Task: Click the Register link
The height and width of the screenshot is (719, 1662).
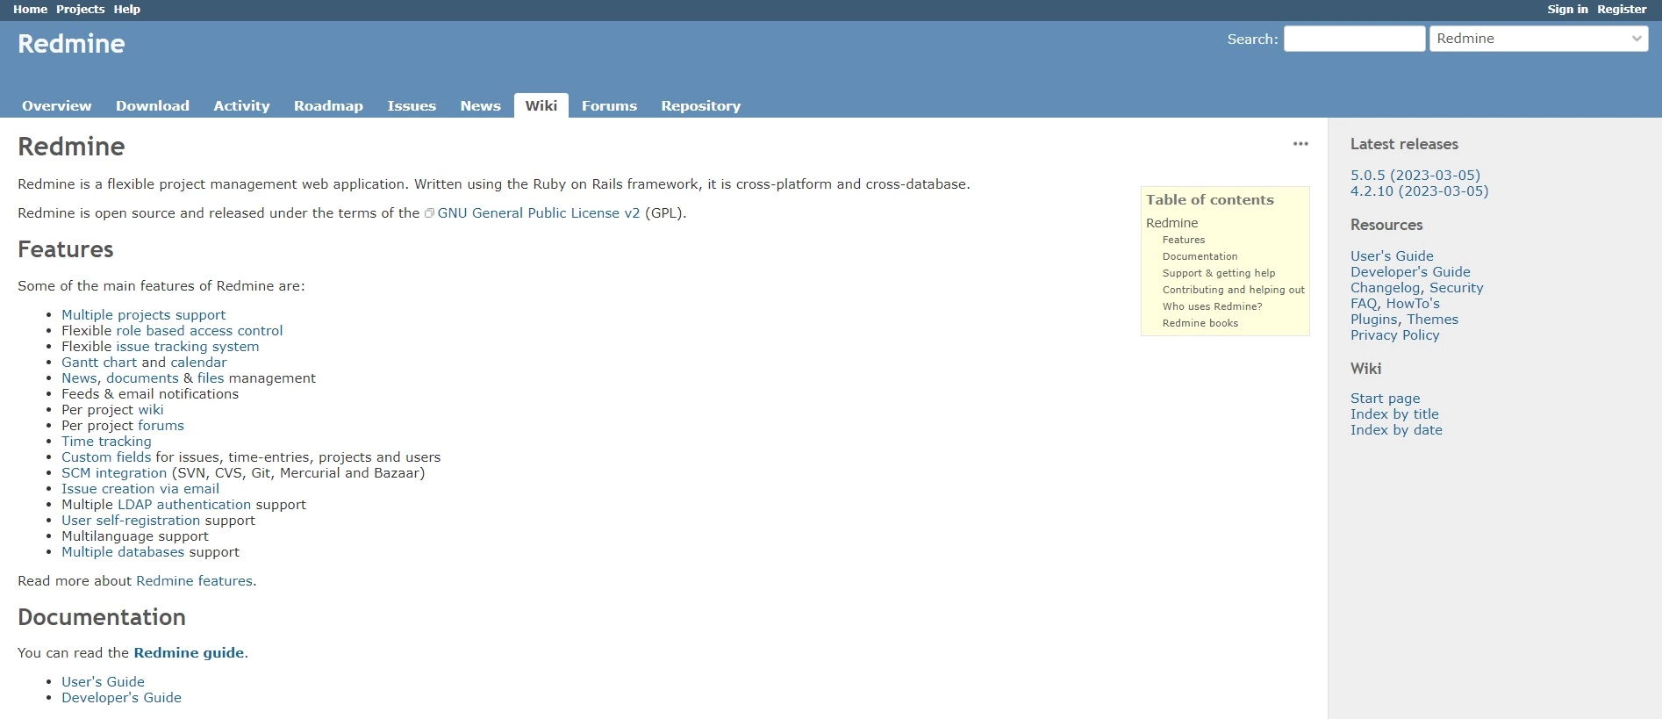Action: (x=1621, y=9)
